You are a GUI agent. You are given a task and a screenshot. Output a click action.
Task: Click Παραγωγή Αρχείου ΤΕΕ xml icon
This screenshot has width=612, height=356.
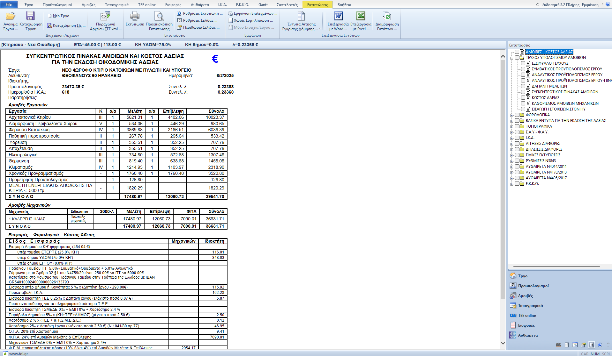[105, 16]
